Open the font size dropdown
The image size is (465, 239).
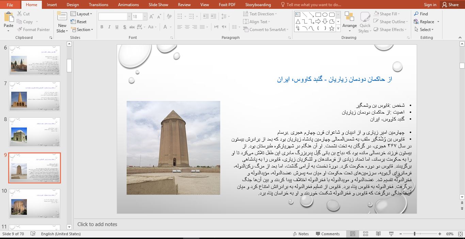coord(145,16)
